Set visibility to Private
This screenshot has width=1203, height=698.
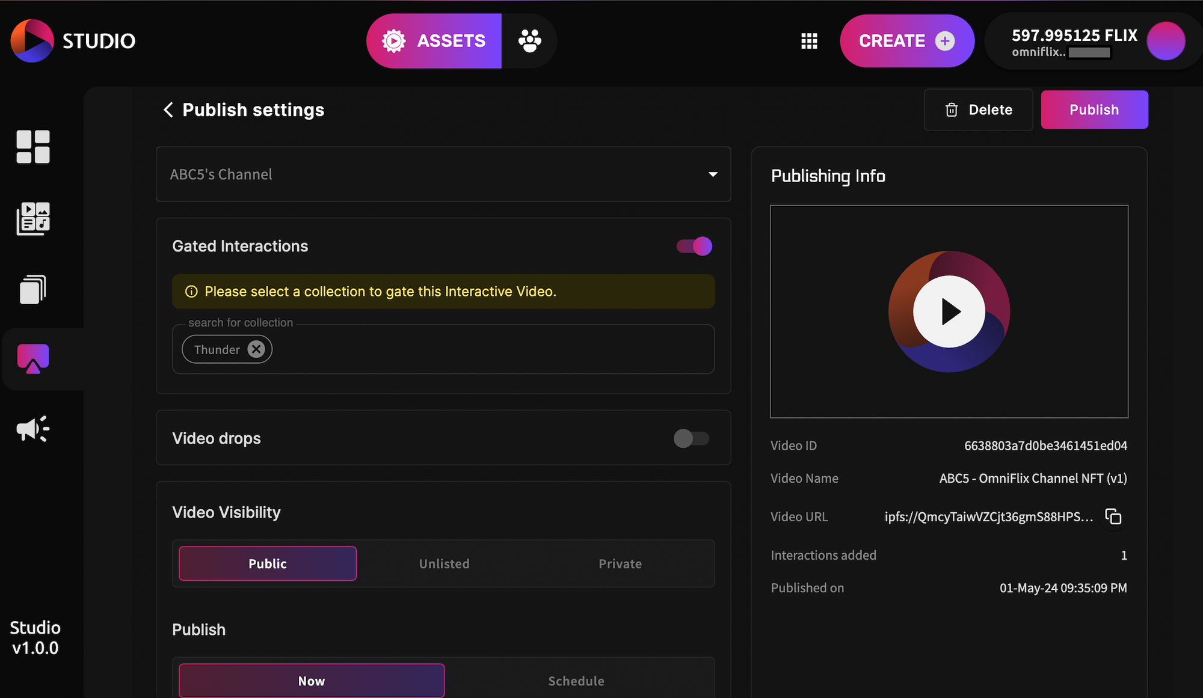(x=620, y=563)
